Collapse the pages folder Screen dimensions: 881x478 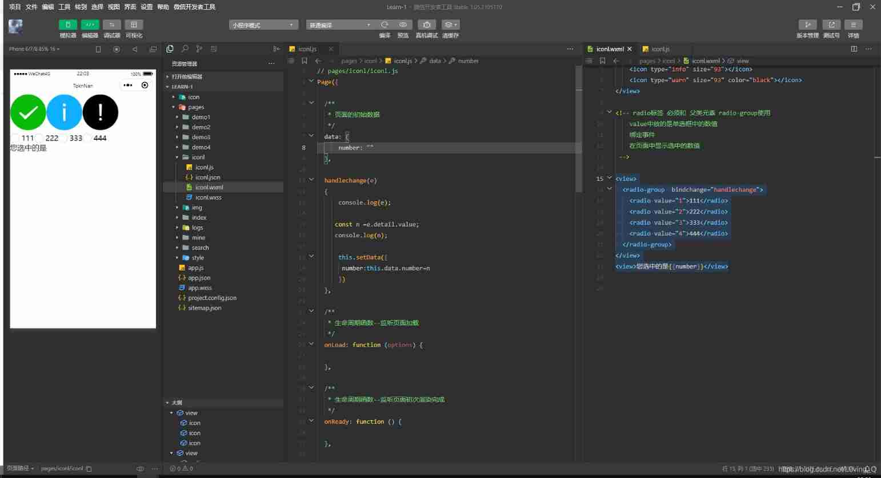pyautogui.click(x=173, y=107)
